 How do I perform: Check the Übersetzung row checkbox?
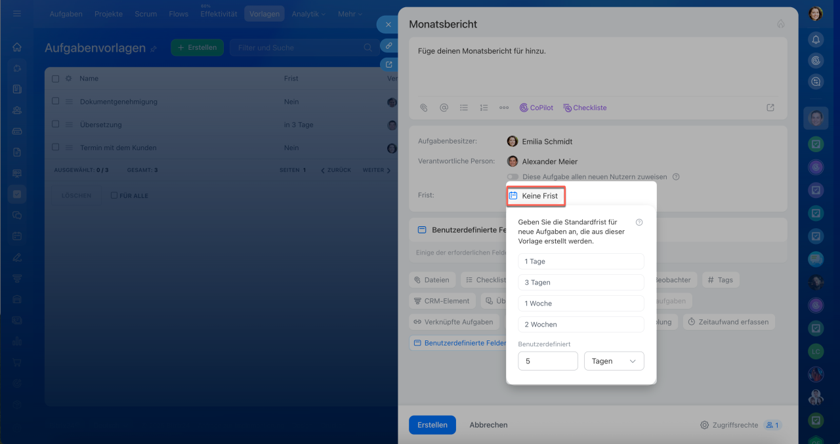pyautogui.click(x=56, y=125)
